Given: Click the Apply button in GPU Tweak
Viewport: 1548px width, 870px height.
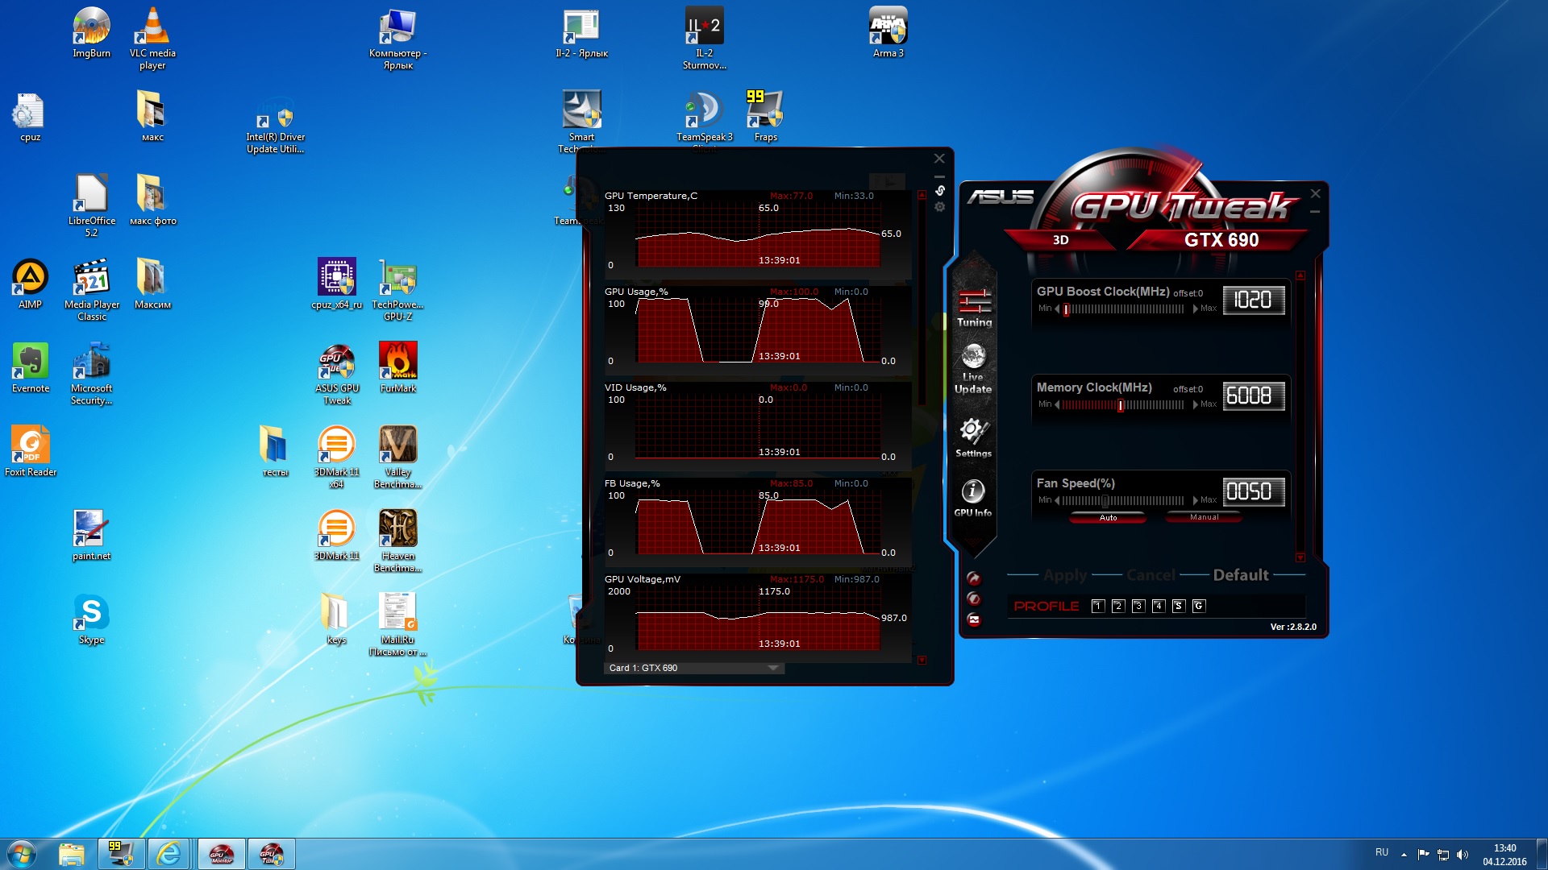Looking at the screenshot, I should pyautogui.click(x=1065, y=575).
